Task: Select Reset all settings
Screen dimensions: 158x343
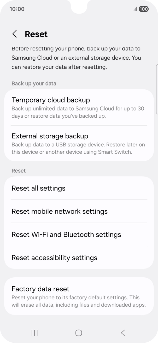Action: coord(79,188)
